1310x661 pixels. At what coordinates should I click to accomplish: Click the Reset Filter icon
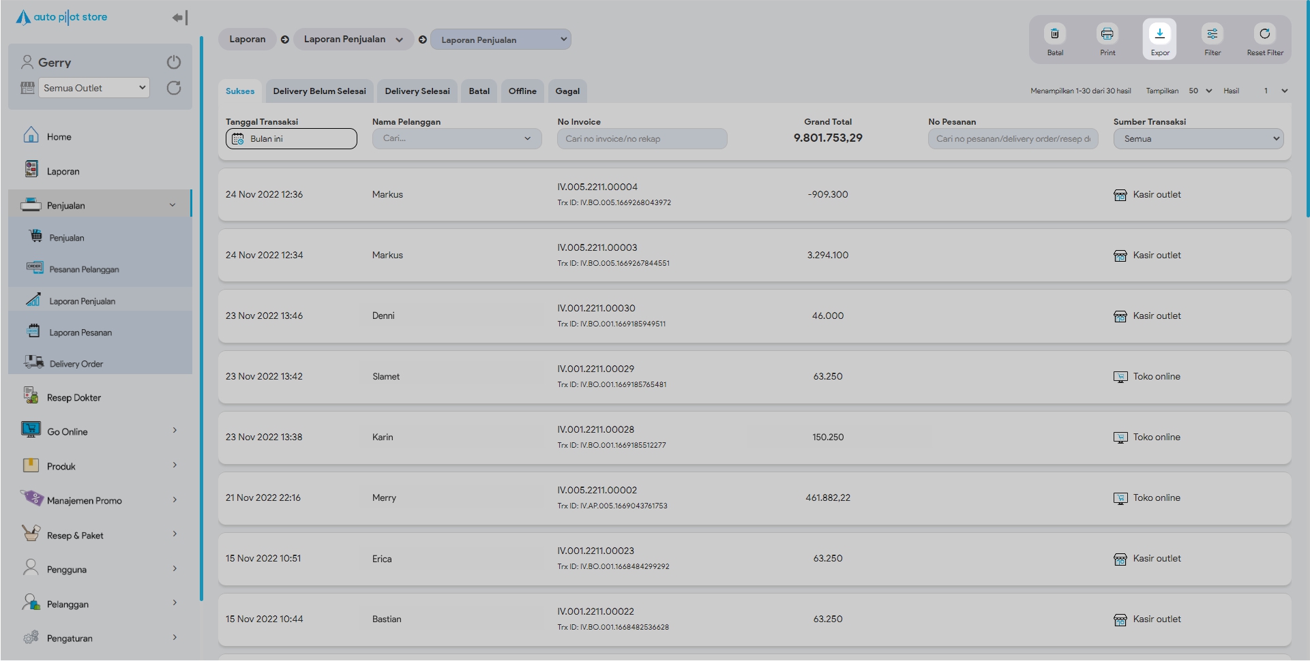tap(1264, 34)
